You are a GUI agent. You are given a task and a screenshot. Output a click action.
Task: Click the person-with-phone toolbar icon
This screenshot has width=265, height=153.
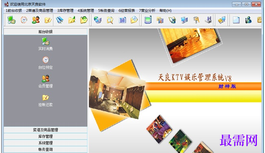(248, 20)
